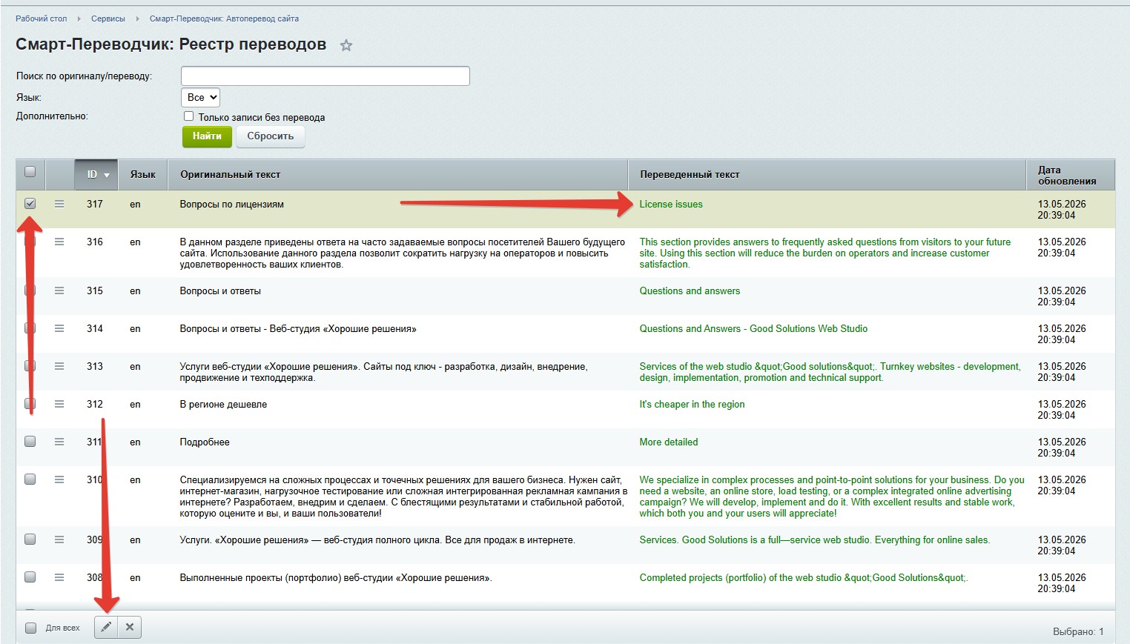Open the Язык dropdown showing 'Все'
1130x644 pixels.
pyautogui.click(x=200, y=97)
